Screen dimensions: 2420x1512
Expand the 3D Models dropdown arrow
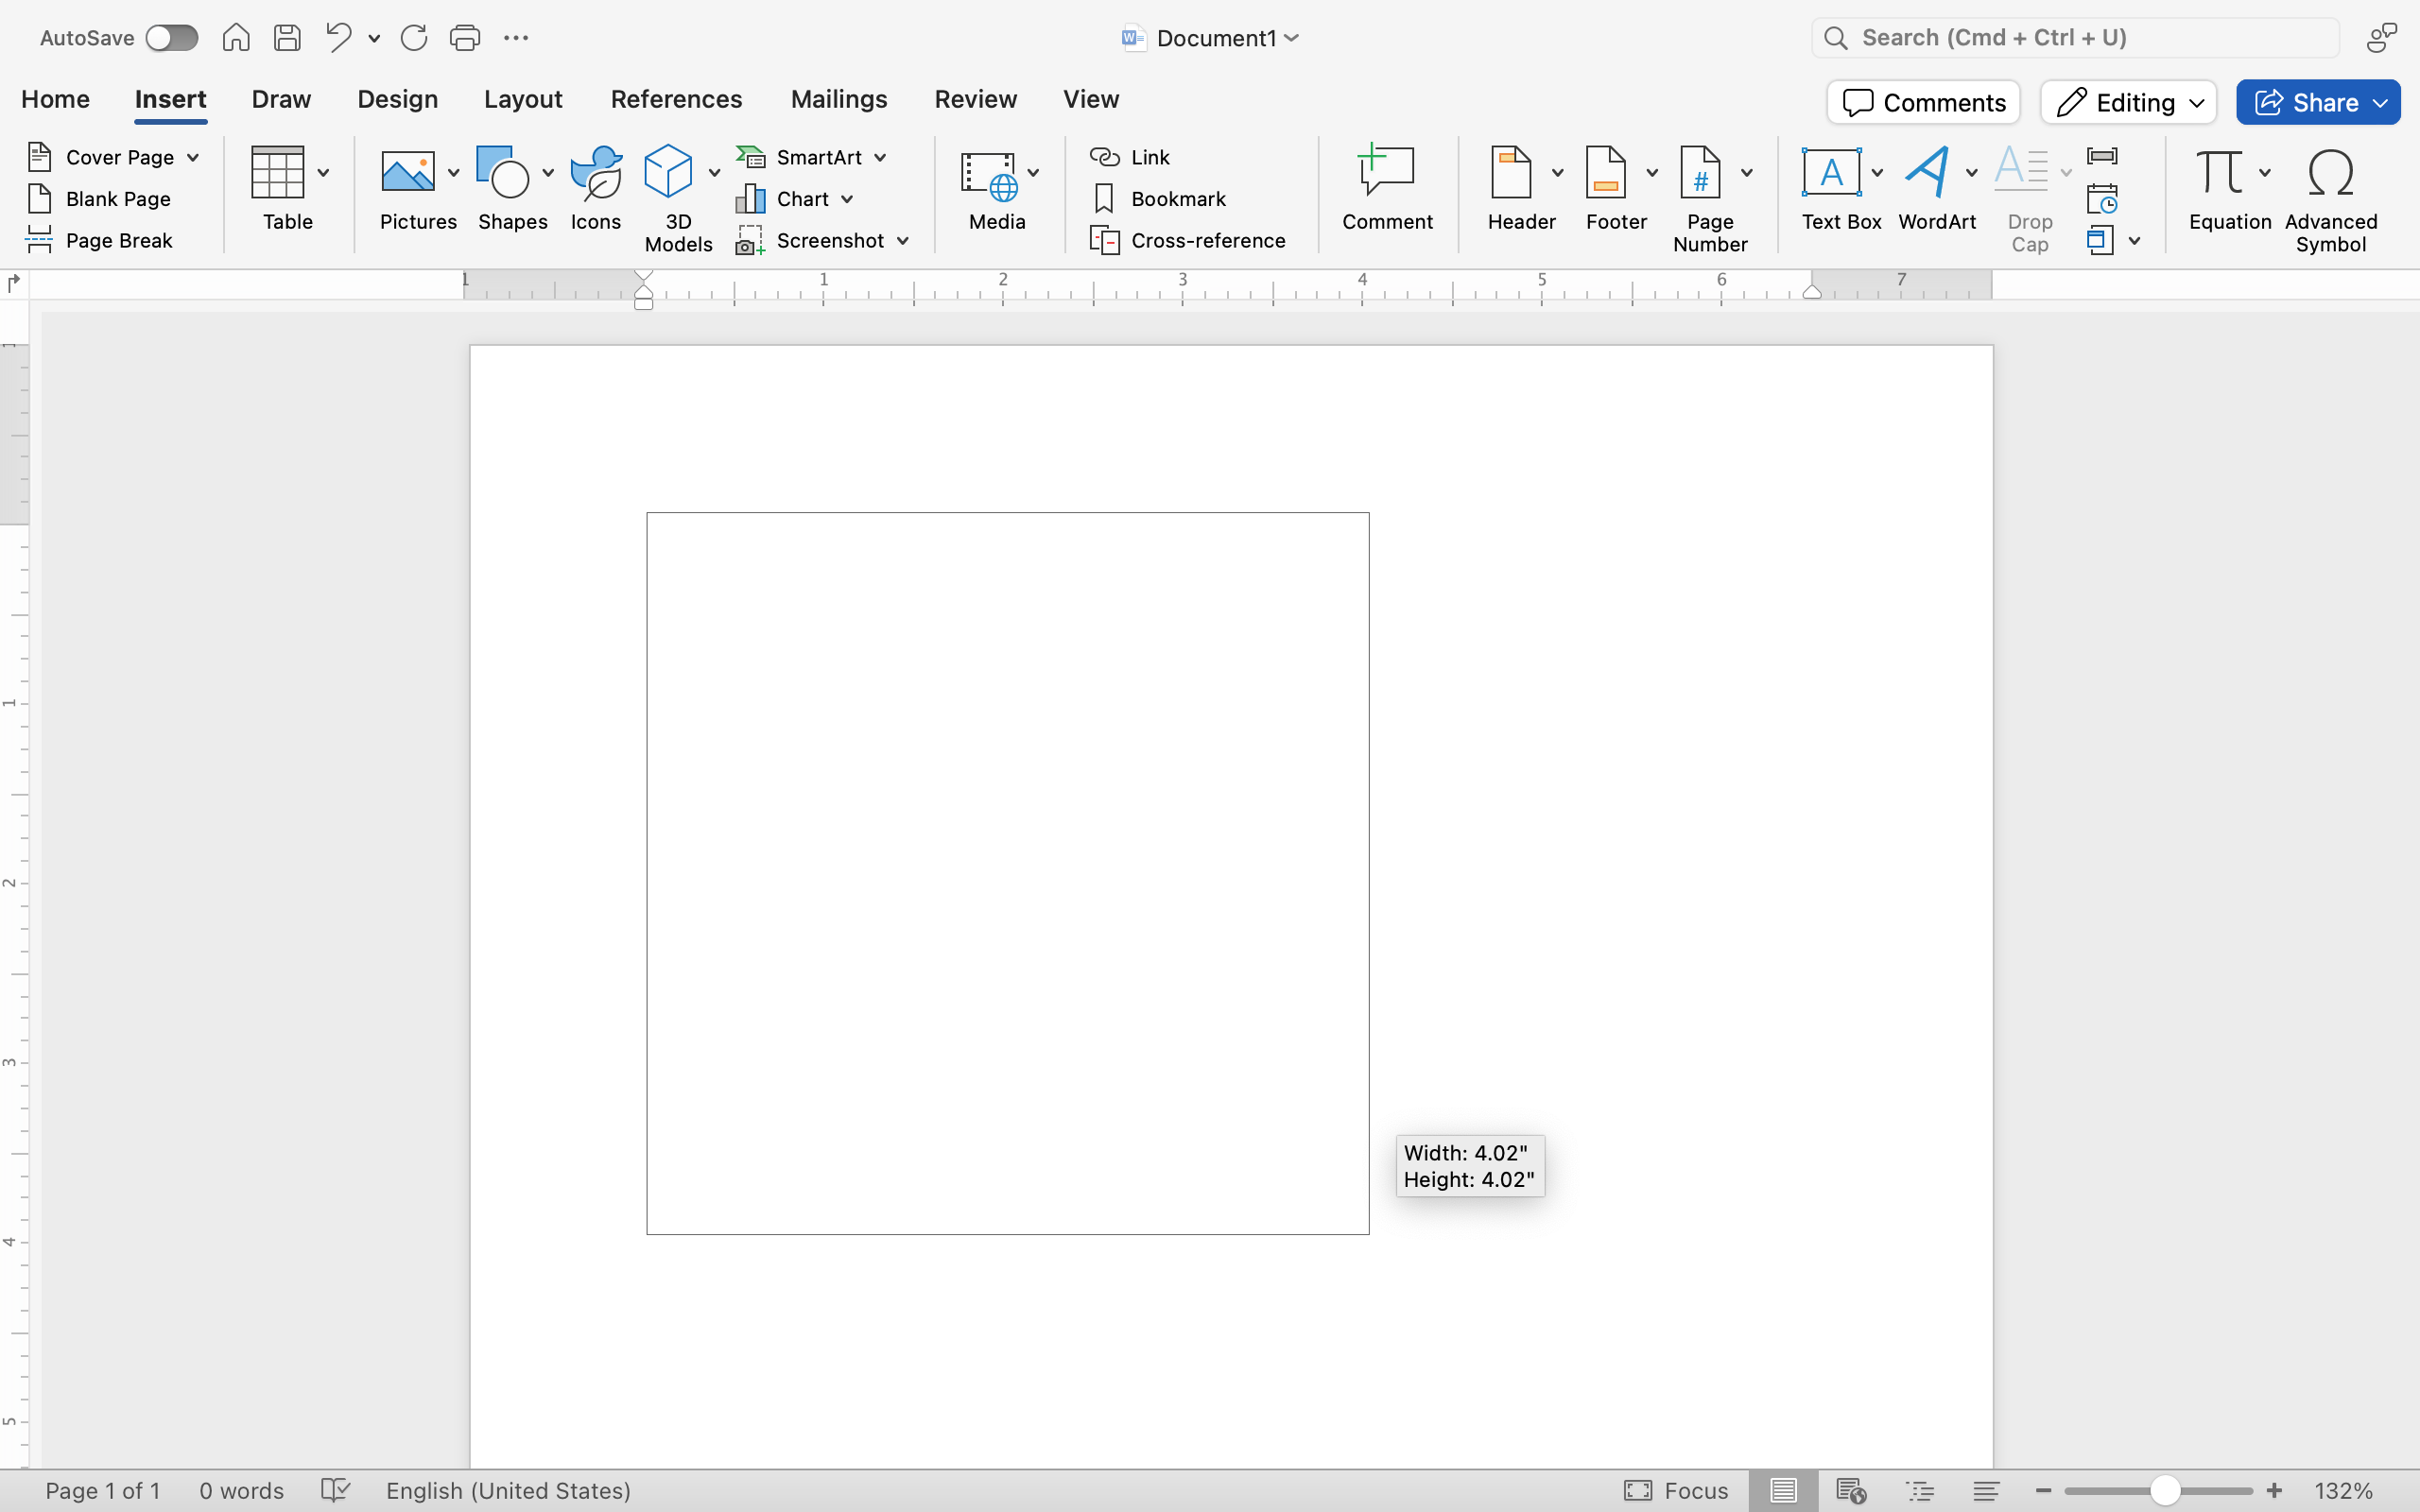click(x=714, y=173)
